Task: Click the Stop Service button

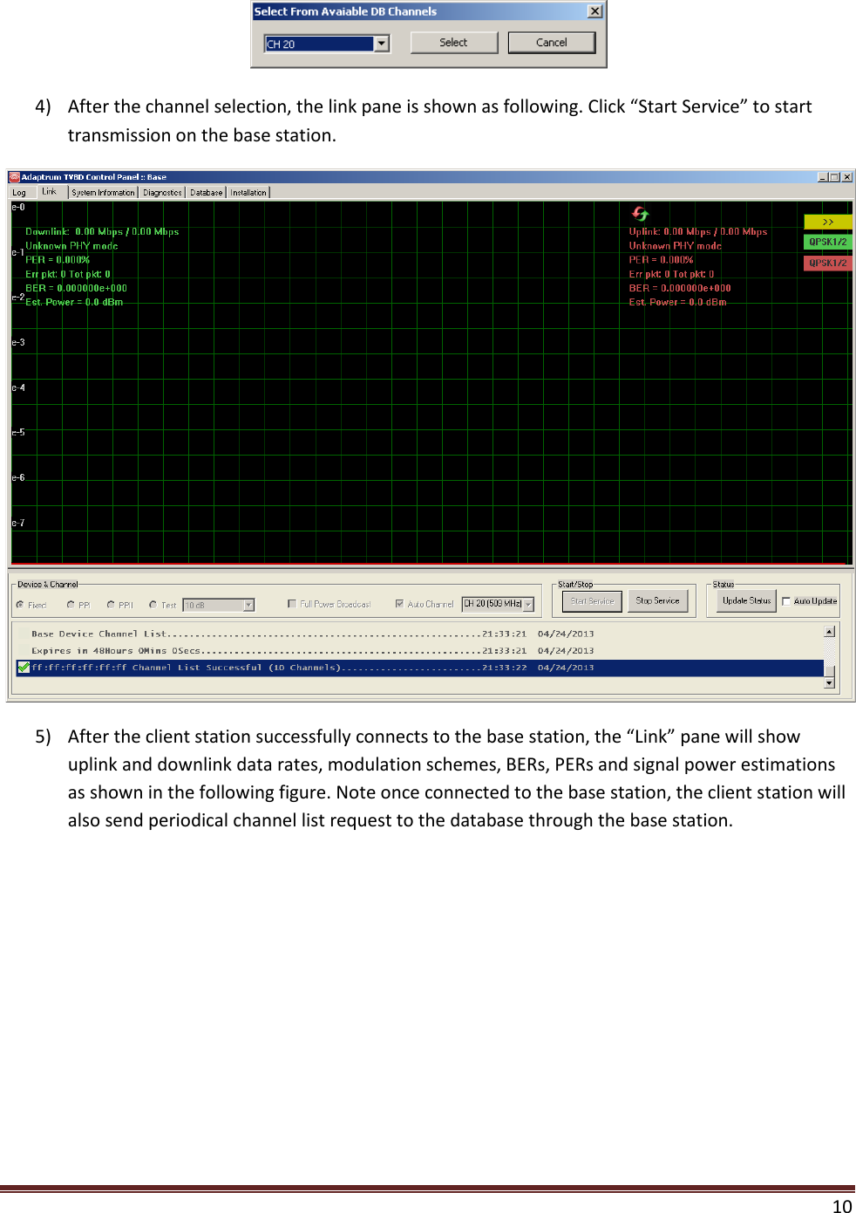Action: coord(657,601)
